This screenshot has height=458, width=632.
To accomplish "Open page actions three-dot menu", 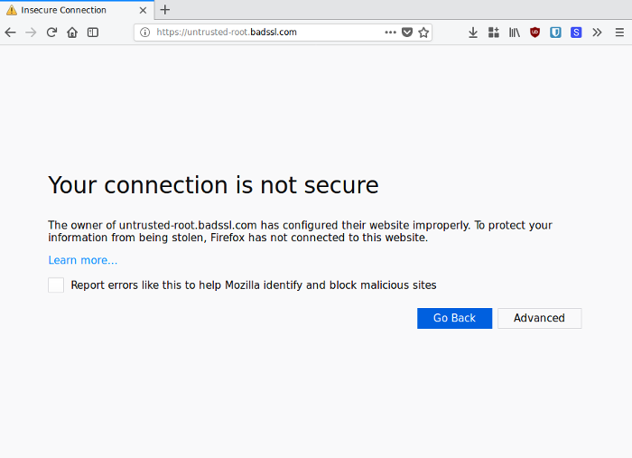I will (390, 32).
